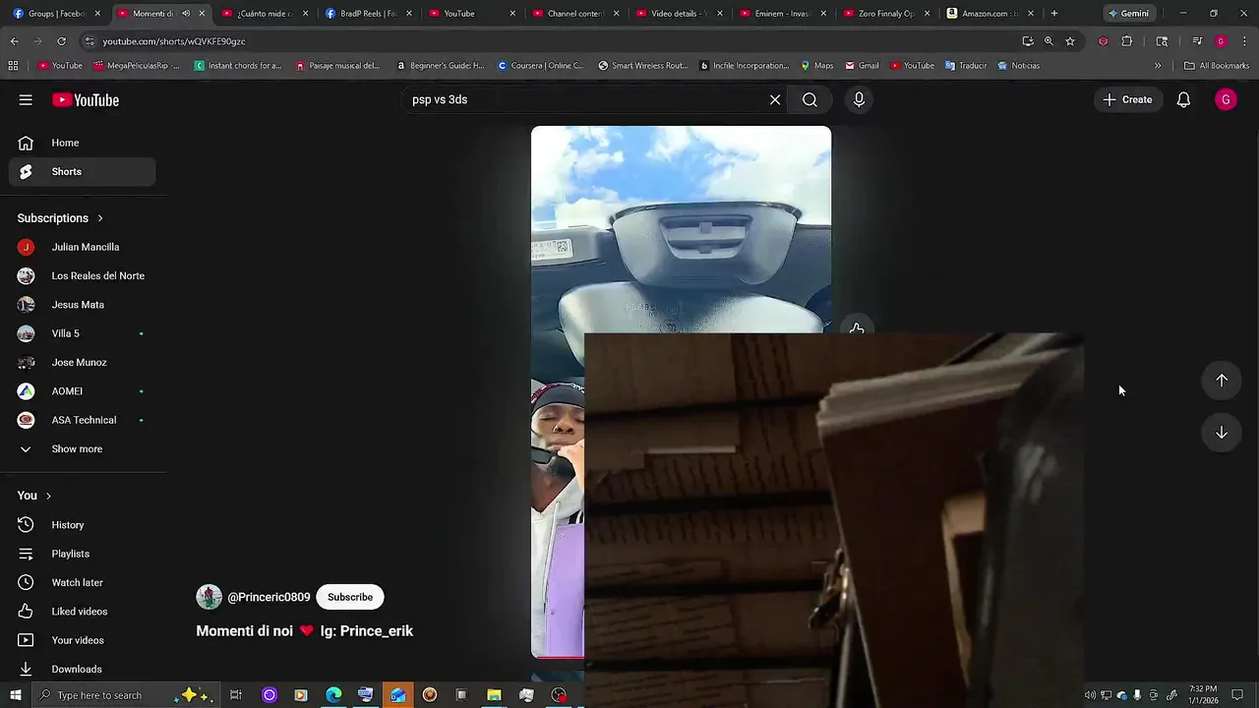
Task: Go to next Short with down arrow
Action: tap(1221, 433)
